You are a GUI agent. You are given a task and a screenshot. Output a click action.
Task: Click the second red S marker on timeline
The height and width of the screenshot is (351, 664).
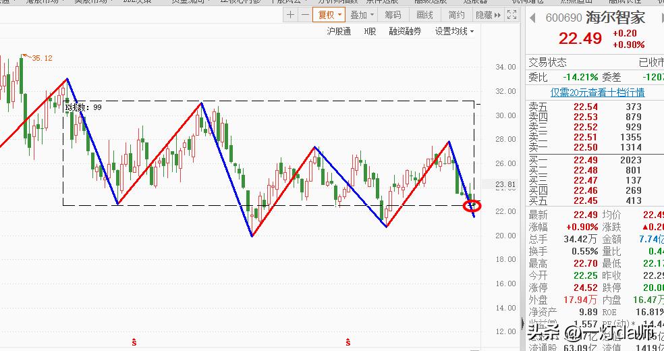tap(348, 342)
